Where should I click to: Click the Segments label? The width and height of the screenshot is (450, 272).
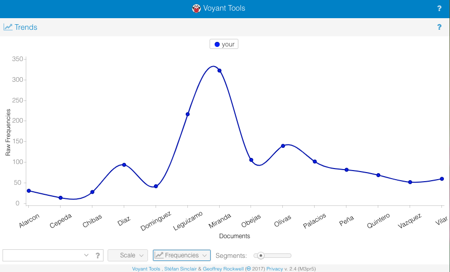pyautogui.click(x=231, y=255)
